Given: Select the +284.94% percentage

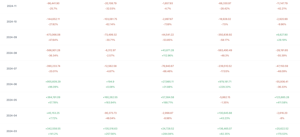Looking at the screenshot, I should [x=167, y=134].
